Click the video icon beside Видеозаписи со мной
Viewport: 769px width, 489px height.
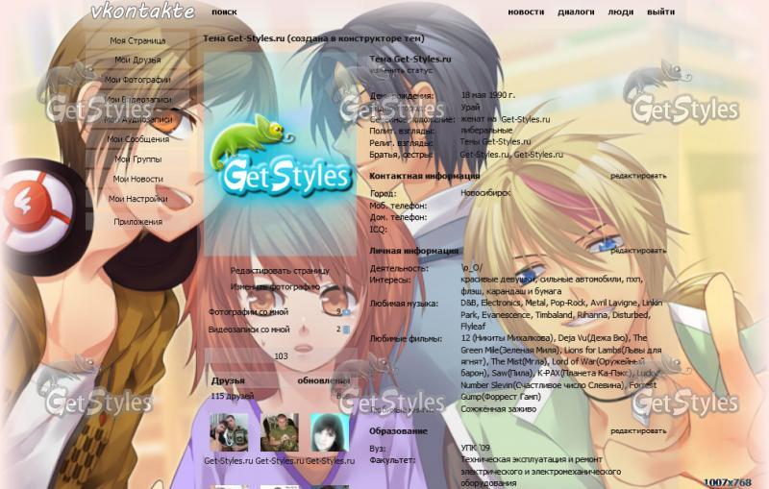coord(347,330)
